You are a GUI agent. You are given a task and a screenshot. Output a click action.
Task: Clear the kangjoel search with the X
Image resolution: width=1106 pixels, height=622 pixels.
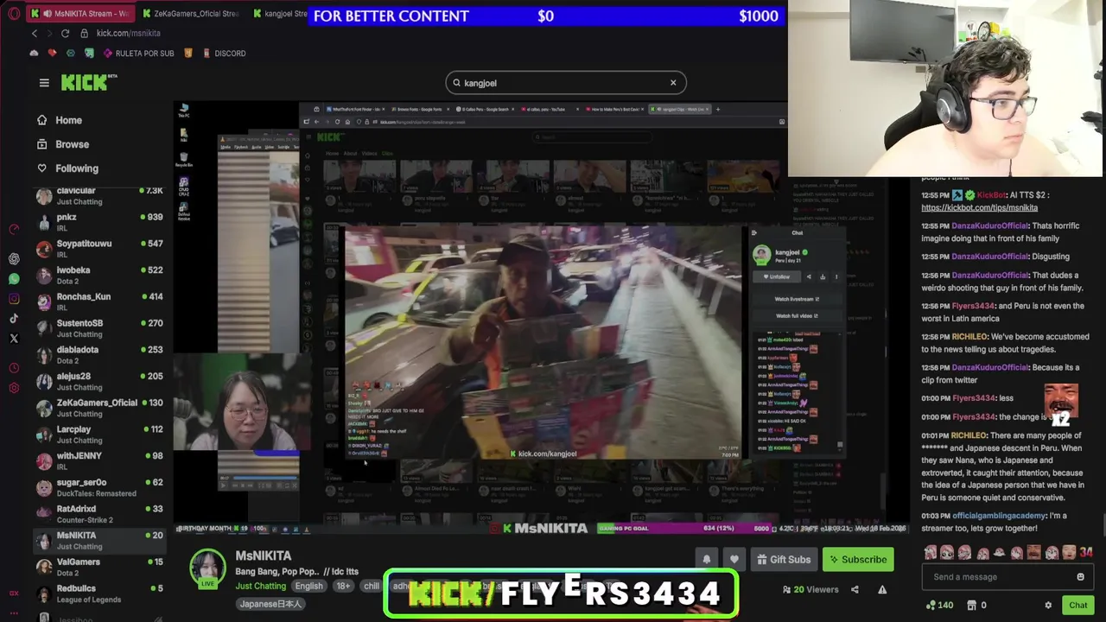673,83
